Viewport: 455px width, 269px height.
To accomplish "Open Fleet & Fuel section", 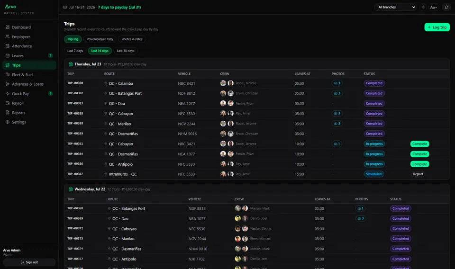I will point(29,75).
